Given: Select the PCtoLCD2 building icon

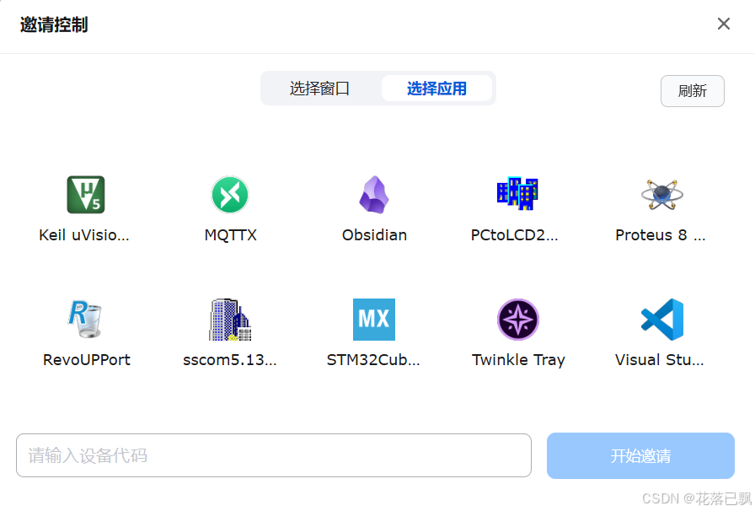Looking at the screenshot, I should 517,194.
